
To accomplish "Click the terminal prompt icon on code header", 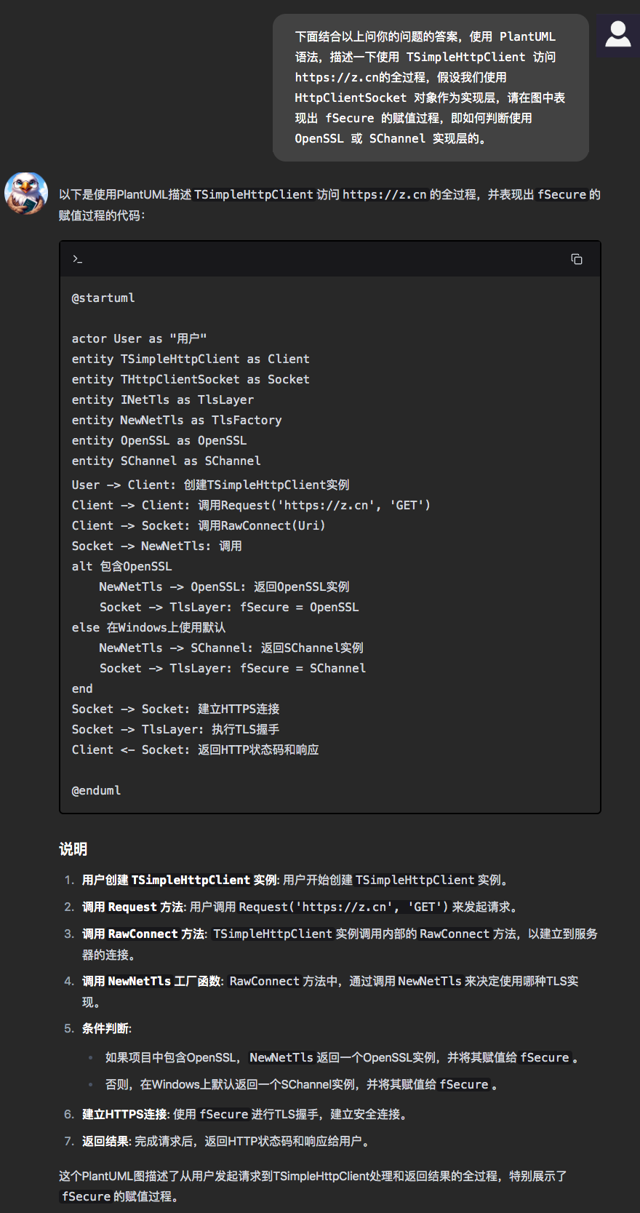I will point(77,259).
